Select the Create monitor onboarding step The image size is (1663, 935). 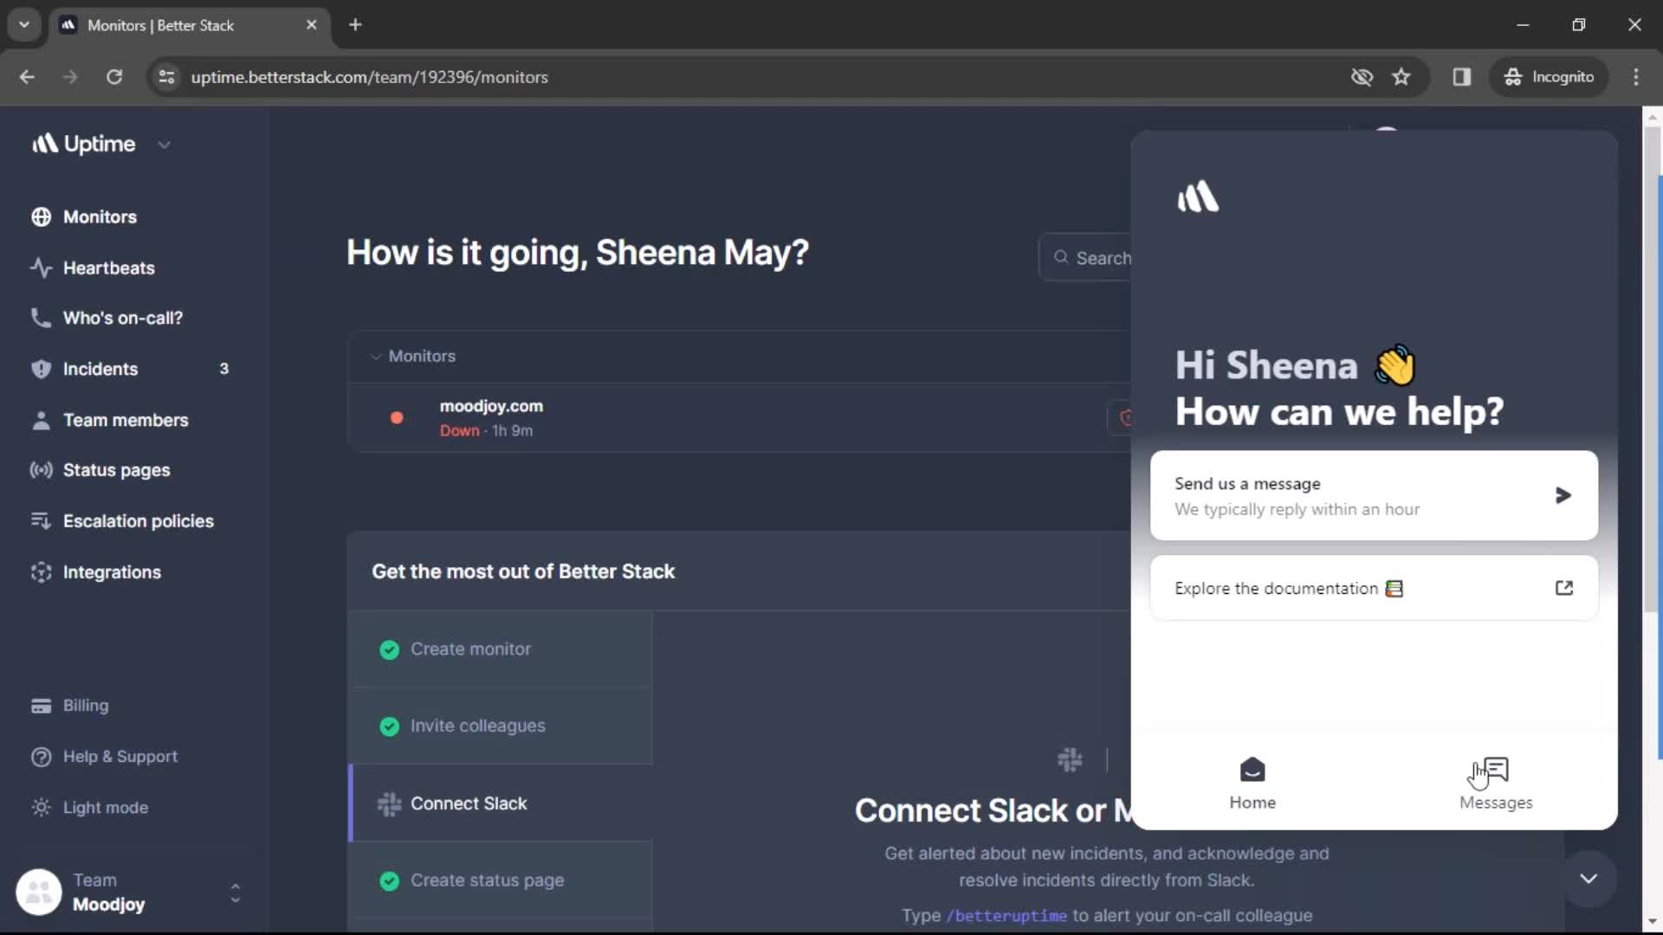[x=501, y=649]
